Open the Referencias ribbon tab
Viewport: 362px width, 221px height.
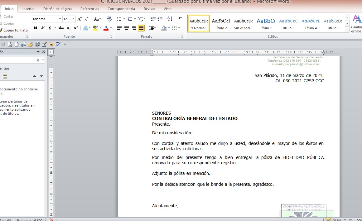tap(89, 9)
